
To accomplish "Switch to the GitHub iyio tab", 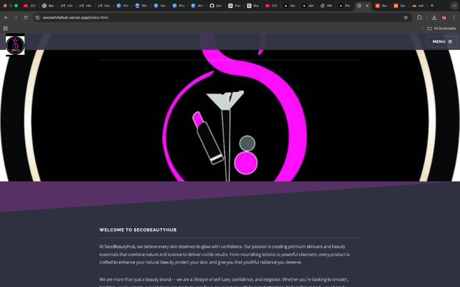I will [215, 5].
